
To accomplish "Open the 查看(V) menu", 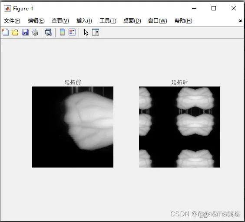I will (60, 21).
